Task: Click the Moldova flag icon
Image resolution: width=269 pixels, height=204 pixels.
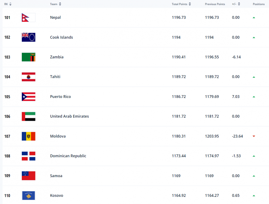Action: coord(28,136)
